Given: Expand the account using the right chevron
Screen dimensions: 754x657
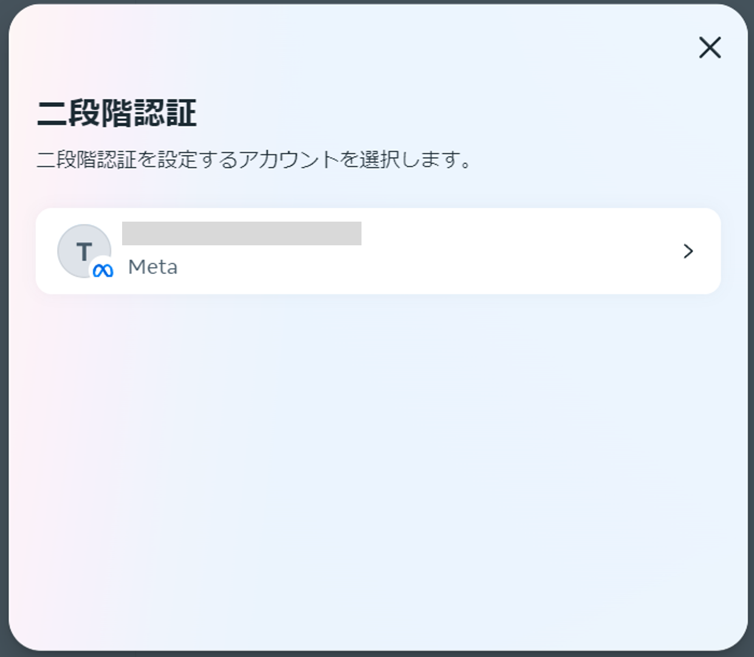Looking at the screenshot, I should click(x=688, y=251).
